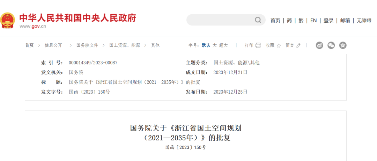Viewport: 377px width, 161px height.
Task: Click the printer icon
Action: [x=258, y=45]
